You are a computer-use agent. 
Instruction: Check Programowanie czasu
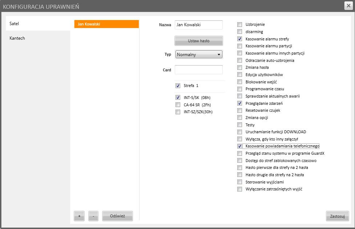[x=239, y=89]
